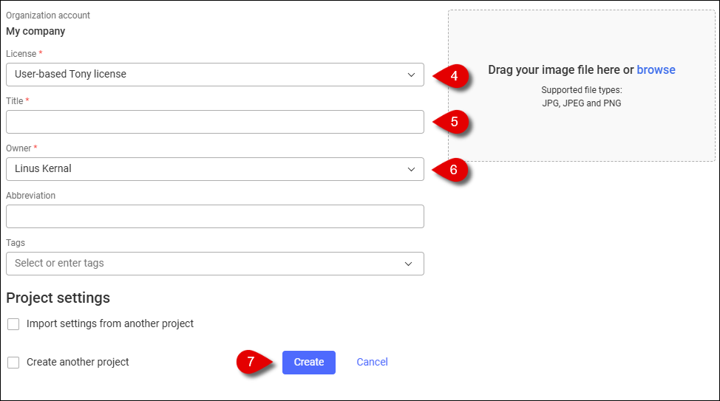Click the red callout marker numbered 5
The image size is (720, 401).
451,122
